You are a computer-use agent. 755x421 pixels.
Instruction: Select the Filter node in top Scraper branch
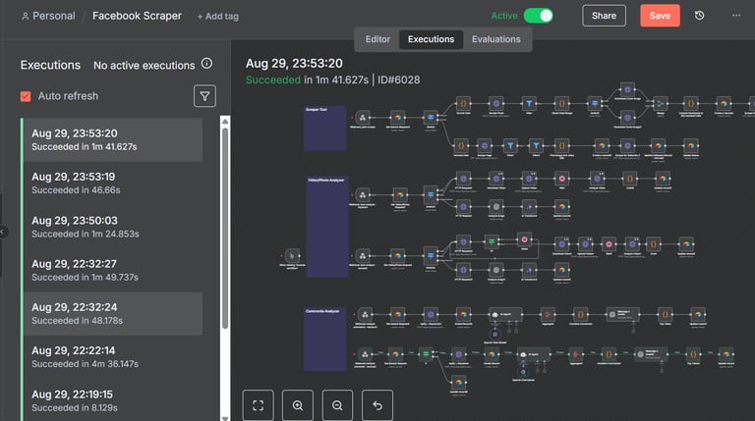pos(529,103)
